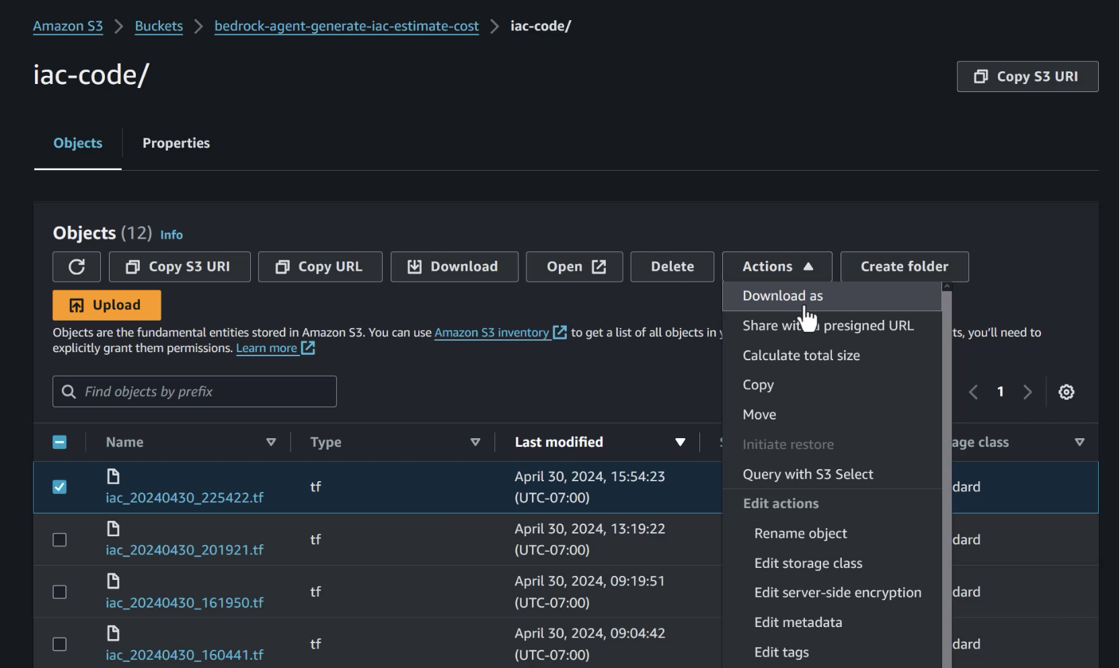Image resolution: width=1119 pixels, height=668 pixels.
Task: Choose Move in the Actions menu
Action: click(832, 415)
